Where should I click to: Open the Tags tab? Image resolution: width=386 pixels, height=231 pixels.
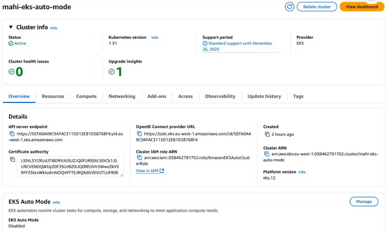(x=298, y=96)
